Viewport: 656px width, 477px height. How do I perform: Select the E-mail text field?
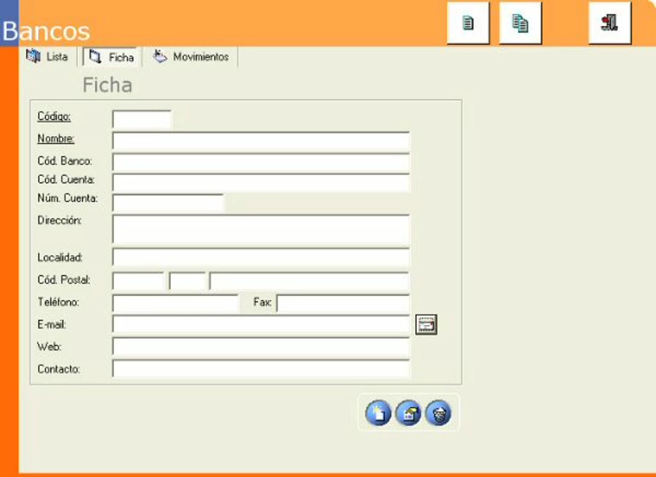[261, 325]
